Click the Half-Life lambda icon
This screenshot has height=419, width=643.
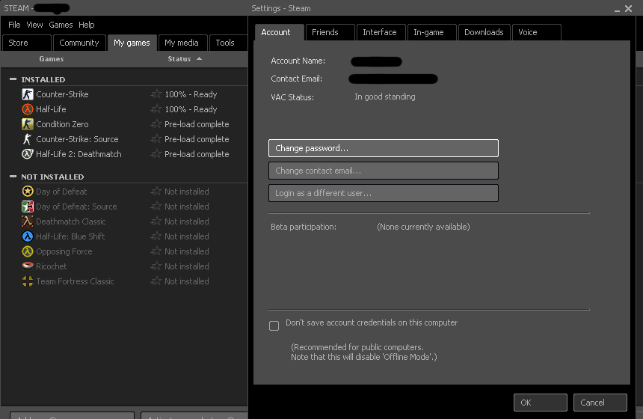tap(28, 109)
